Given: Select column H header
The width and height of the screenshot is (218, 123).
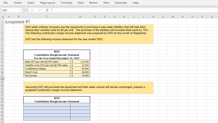Looking at the screenshot, I should pyautogui.click(x=124, y=17).
